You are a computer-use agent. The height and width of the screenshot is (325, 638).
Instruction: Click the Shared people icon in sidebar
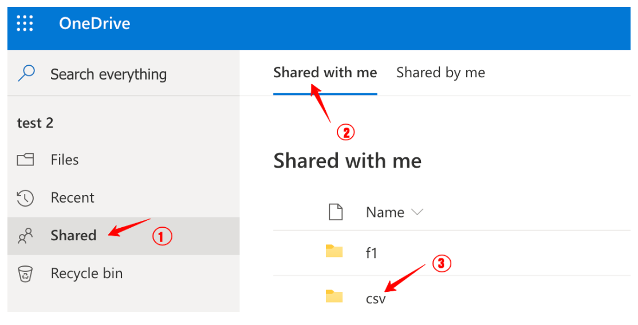point(26,236)
